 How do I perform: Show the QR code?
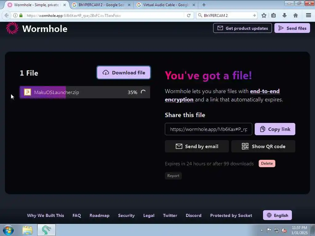[263, 146]
